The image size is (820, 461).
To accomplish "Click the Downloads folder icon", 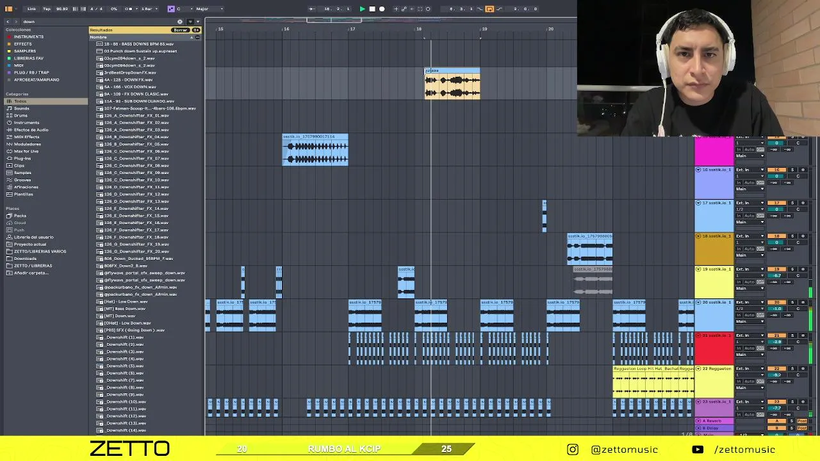I will 9,259.
